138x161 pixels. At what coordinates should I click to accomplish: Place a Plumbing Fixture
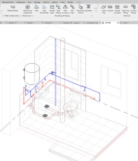point(81,9)
